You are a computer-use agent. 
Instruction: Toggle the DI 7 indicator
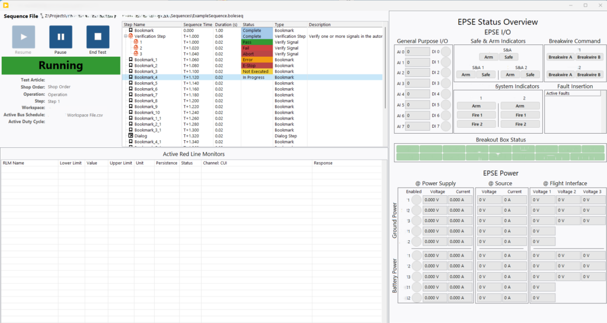[x=446, y=126]
